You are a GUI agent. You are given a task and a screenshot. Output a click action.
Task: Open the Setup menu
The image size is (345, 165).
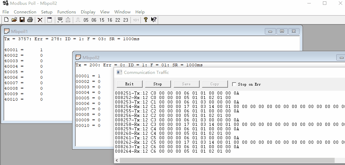pos(47,12)
